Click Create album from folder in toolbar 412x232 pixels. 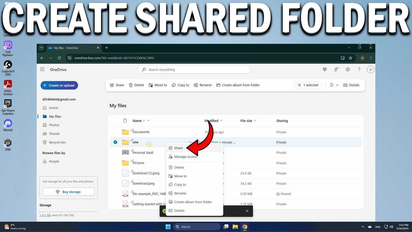coord(238,85)
